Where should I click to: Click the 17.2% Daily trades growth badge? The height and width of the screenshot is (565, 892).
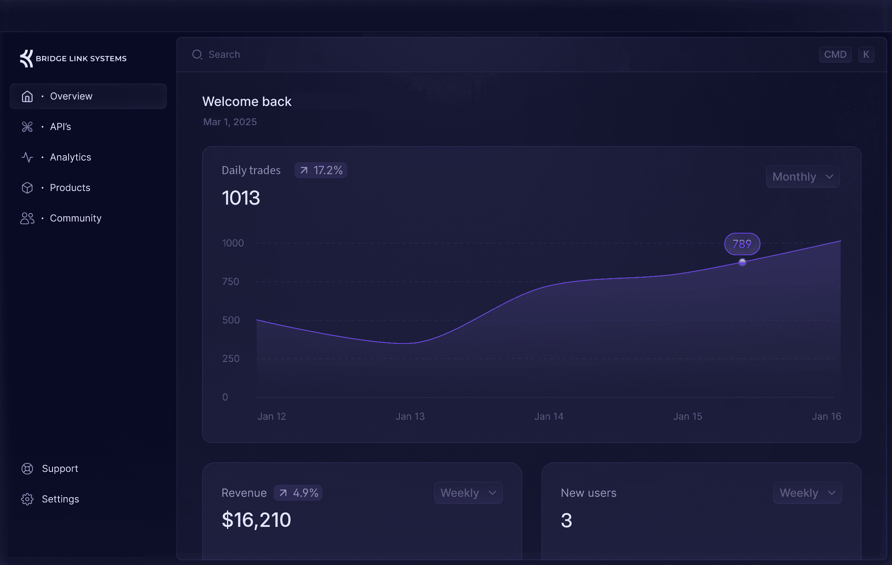[x=321, y=170]
